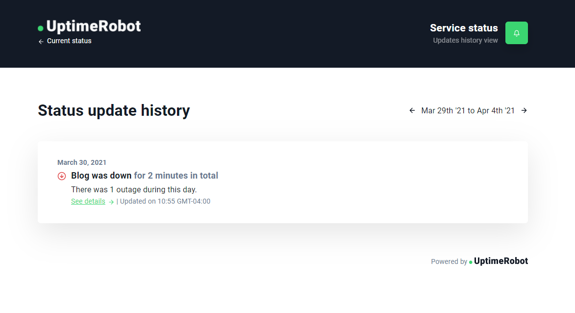This screenshot has width=575, height=313.
Task: Advance to next week with right arrow
Action: click(x=524, y=110)
